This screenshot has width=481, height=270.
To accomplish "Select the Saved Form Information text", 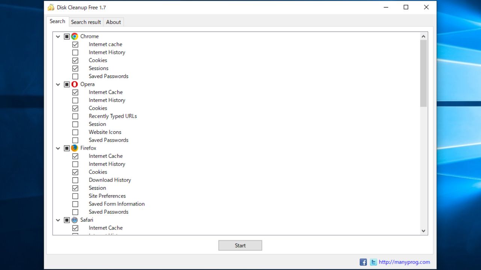I will (117, 204).
